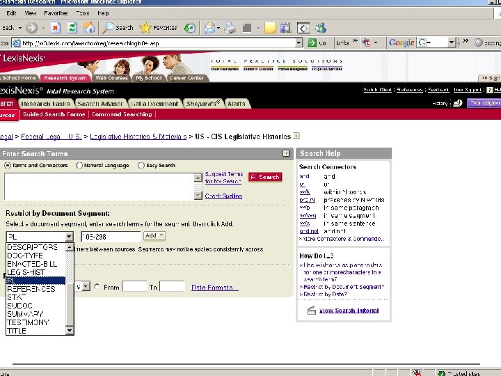Click the Messenger people icon
This screenshot has width=501, height=376.
(x=320, y=28)
